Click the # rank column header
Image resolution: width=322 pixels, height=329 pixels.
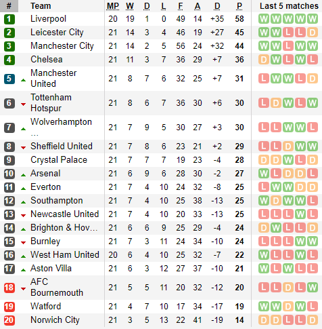coord(9,6)
